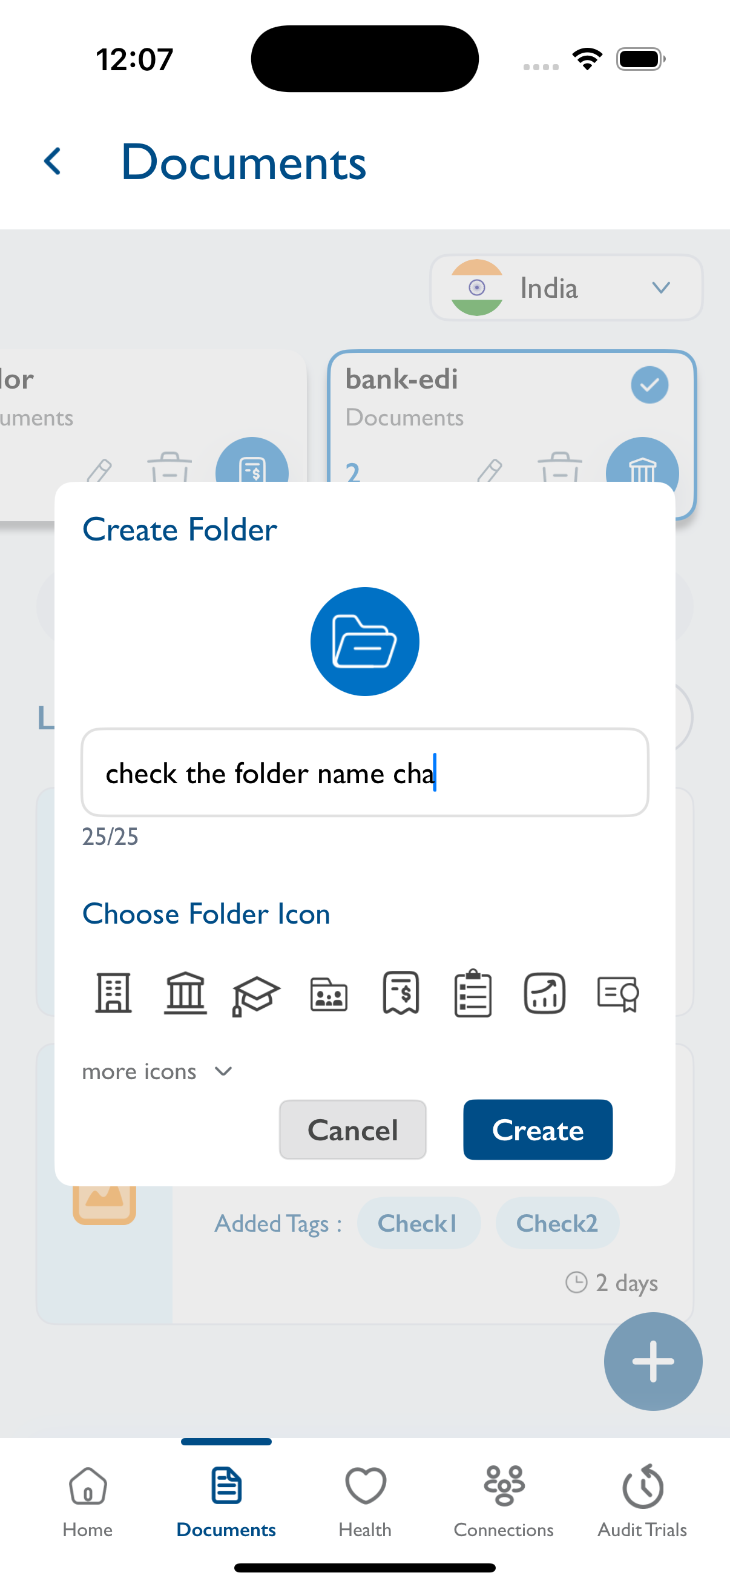Tap the image thumbnail on document card
Screen dimensions: 730x1587
(105, 1204)
